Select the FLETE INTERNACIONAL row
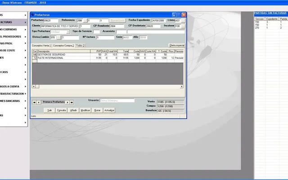 (x=108, y=58)
